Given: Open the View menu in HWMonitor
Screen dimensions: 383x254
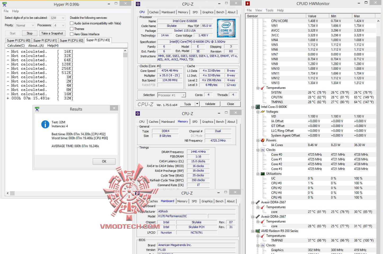Looking at the screenshot, I should coord(259,10).
